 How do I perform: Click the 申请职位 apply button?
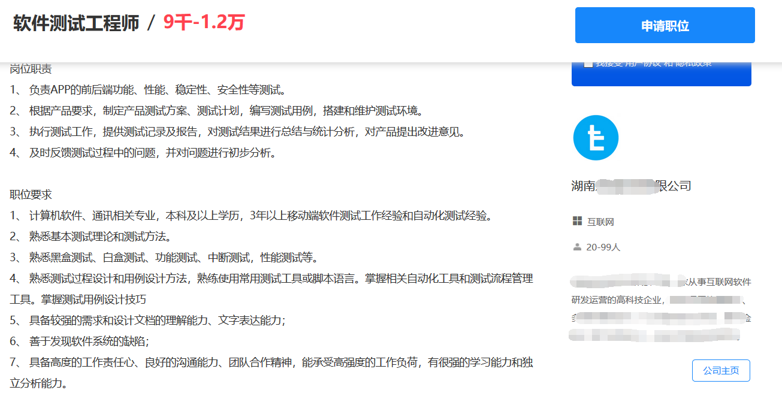point(665,26)
